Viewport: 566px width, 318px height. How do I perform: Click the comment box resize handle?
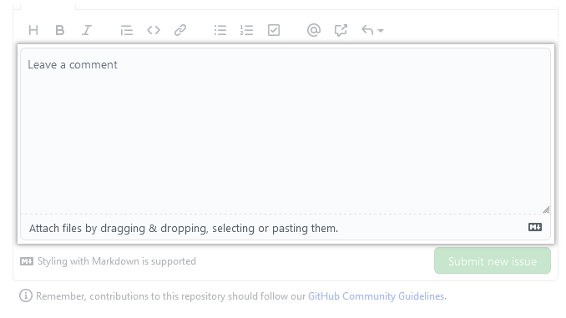click(x=546, y=209)
